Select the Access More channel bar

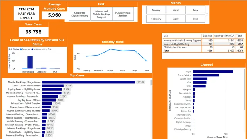[x=200, y=79]
